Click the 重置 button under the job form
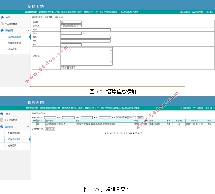Image resolution: width=215 pixels, height=194 pixels. click(71, 68)
